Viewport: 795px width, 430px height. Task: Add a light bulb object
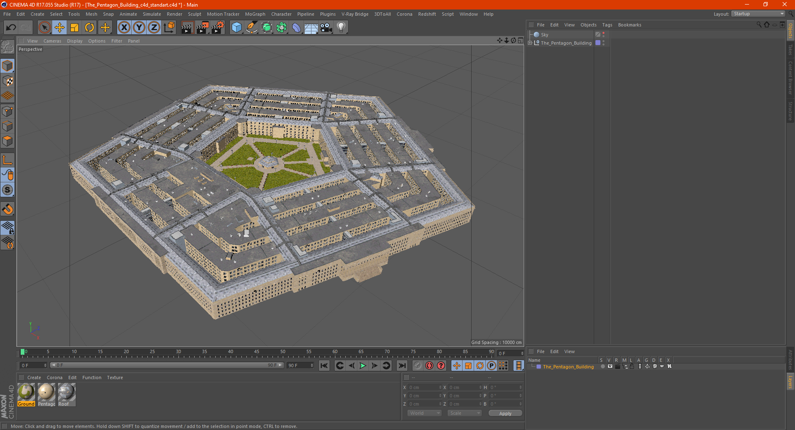(x=341, y=28)
